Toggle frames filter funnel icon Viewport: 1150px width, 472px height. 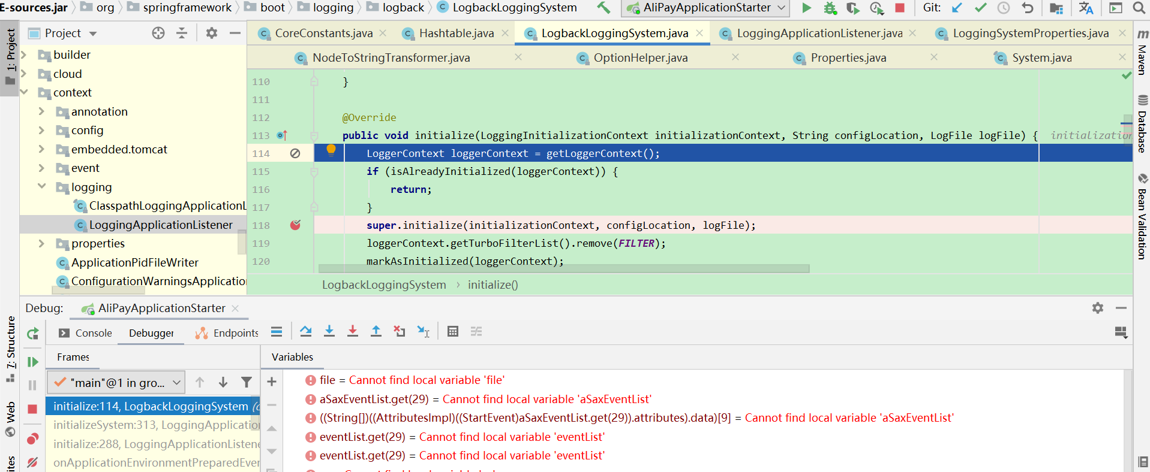[x=247, y=382]
